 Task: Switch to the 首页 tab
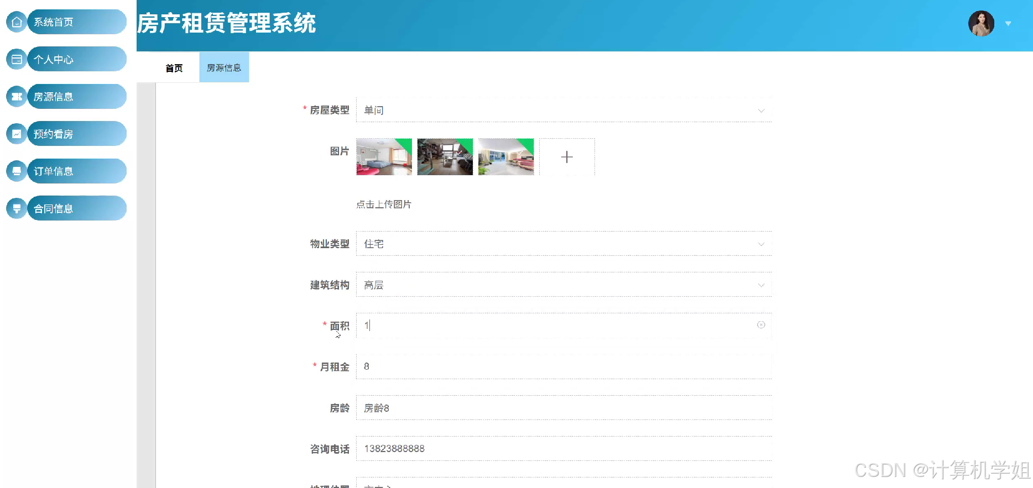[174, 68]
